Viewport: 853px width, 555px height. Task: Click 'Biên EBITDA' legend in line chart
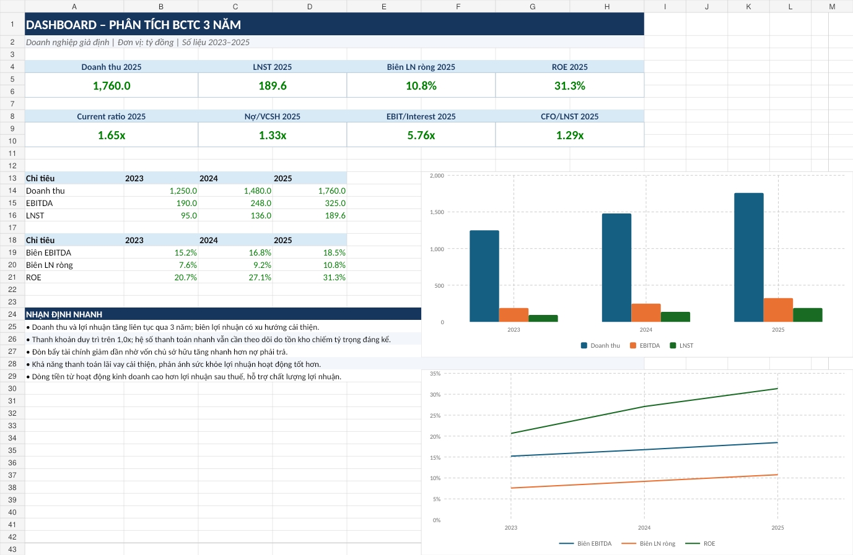coord(585,543)
